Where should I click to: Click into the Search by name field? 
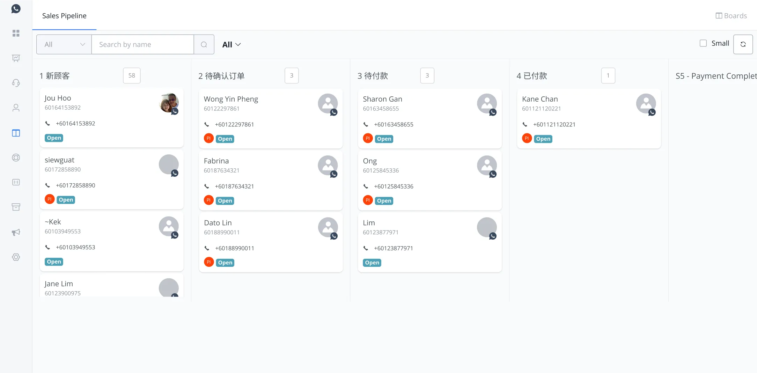142,44
